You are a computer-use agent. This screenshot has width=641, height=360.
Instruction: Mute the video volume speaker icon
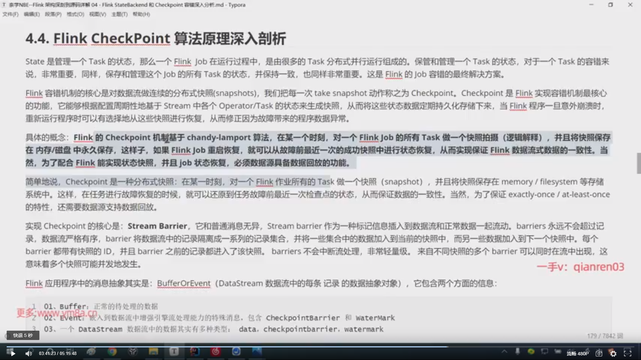pos(29,354)
